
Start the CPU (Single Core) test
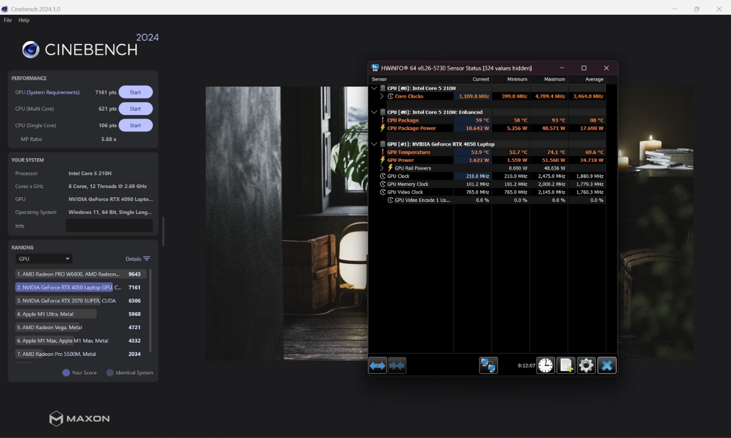135,125
